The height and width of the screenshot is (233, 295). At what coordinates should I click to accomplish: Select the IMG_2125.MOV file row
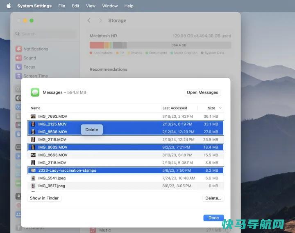pyautogui.click(x=126, y=124)
